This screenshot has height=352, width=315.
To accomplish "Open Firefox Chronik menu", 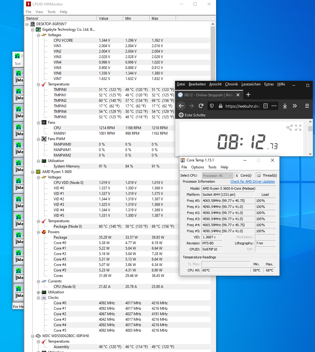I will tap(232, 84).
